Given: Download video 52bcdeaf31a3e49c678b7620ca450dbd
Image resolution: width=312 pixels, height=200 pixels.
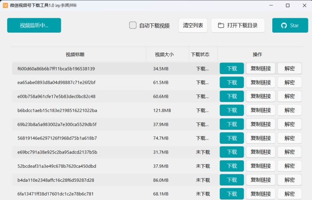Looking at the screenshot, I should click(x=232, y=166).
